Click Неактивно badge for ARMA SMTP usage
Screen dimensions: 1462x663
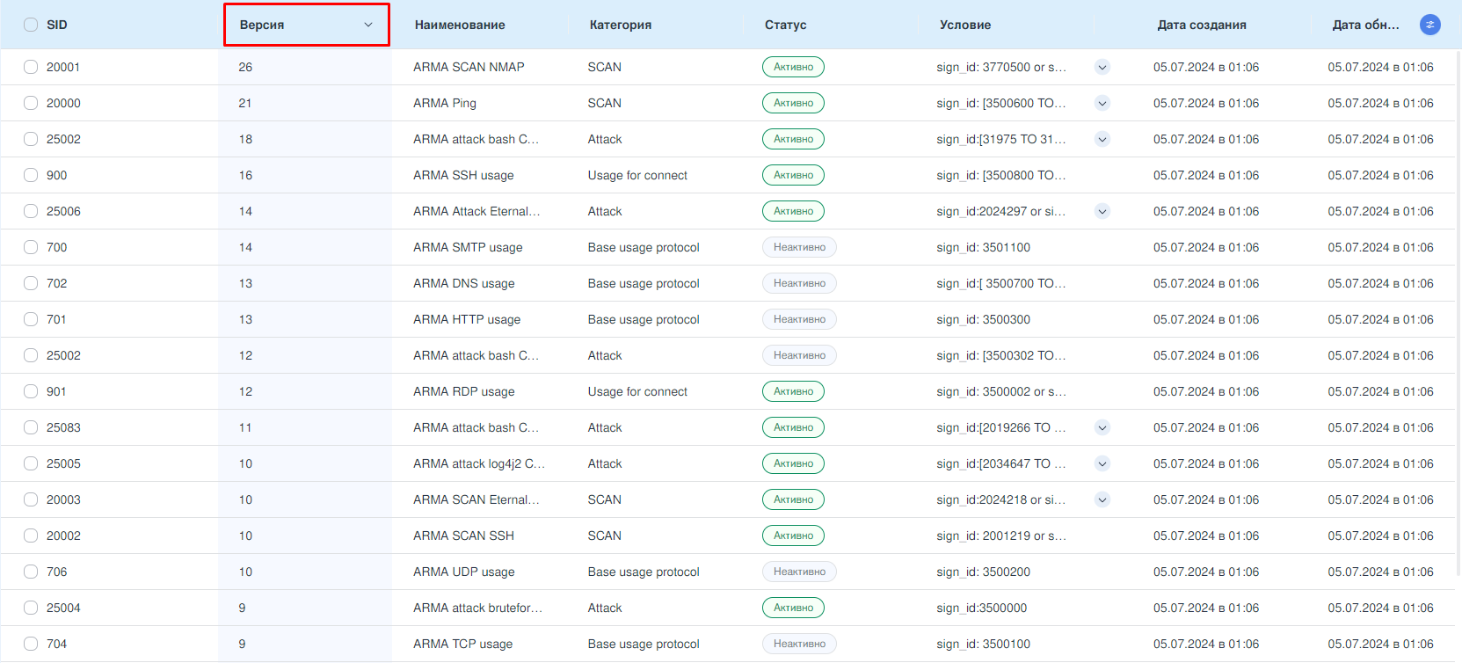(799, 247)
